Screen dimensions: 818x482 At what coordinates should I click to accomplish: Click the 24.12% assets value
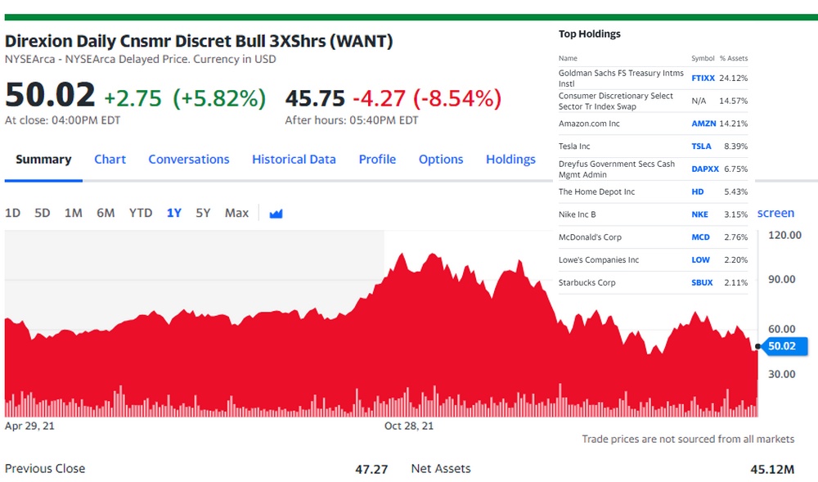(x=734, y=79)
